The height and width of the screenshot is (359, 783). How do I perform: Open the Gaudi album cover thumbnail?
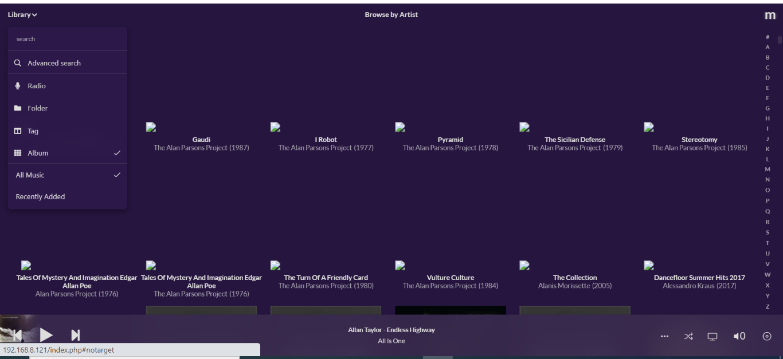click(x=151, y=127)
